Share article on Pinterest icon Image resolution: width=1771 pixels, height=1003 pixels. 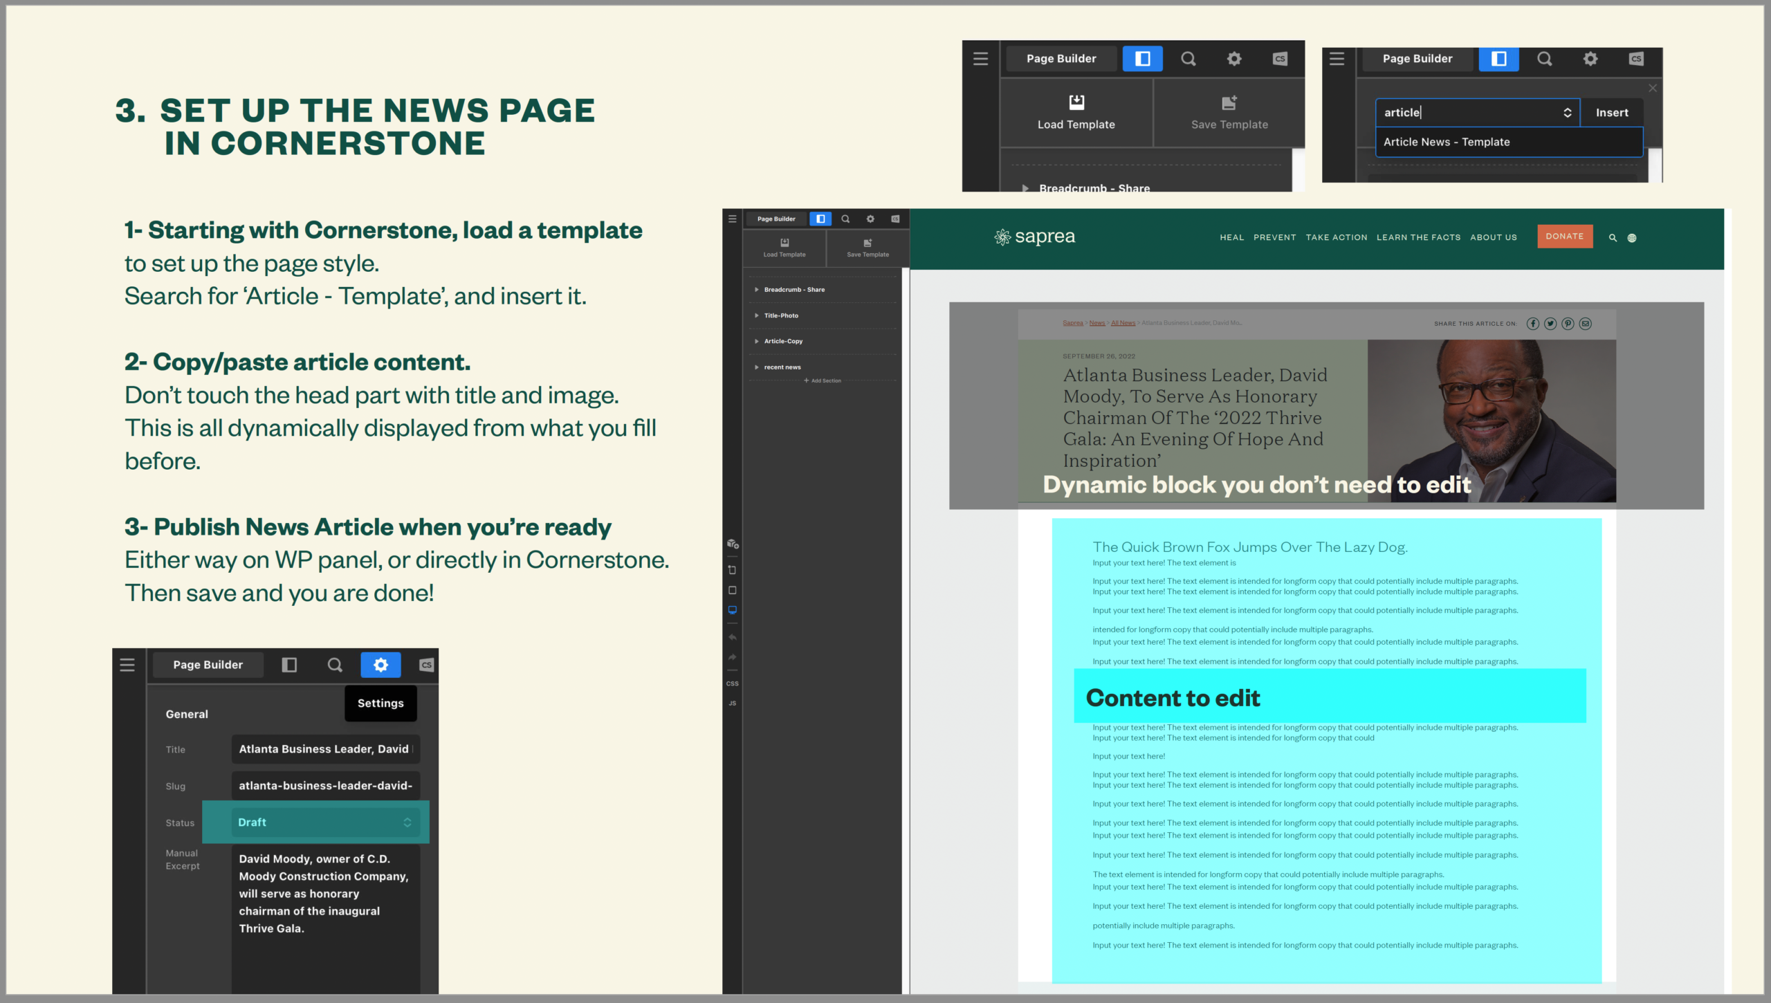coord(1568,324)
